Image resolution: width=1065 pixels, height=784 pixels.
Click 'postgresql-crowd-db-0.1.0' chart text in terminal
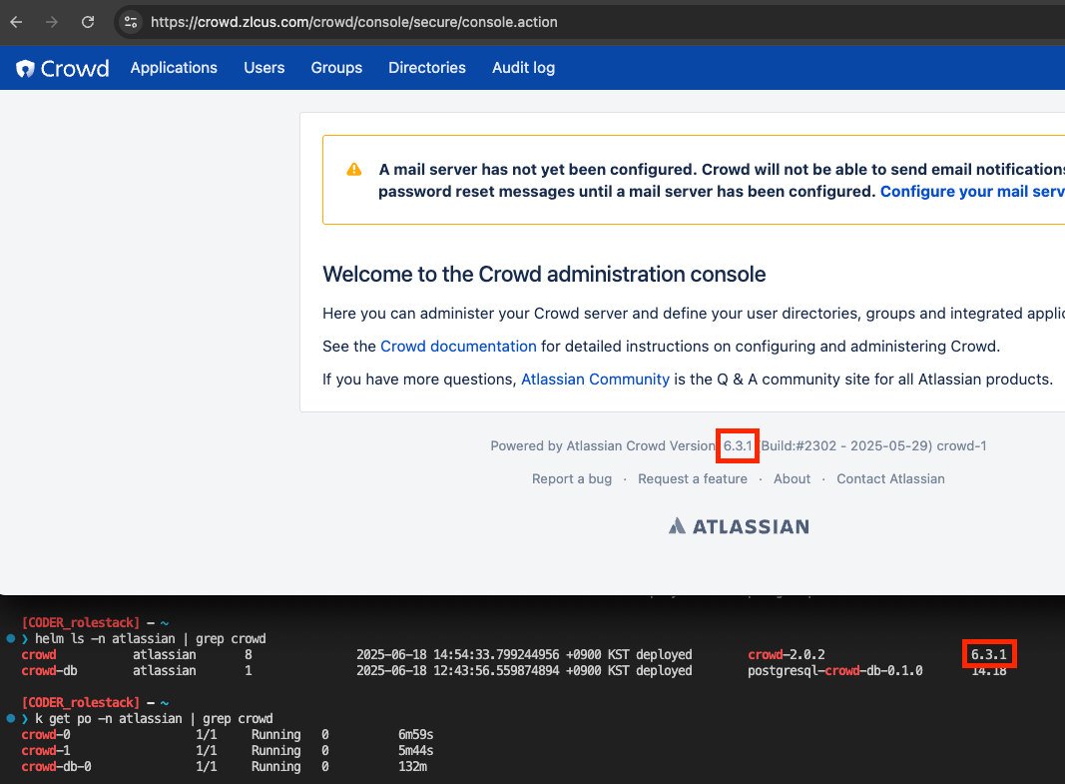tap(835, 671)
